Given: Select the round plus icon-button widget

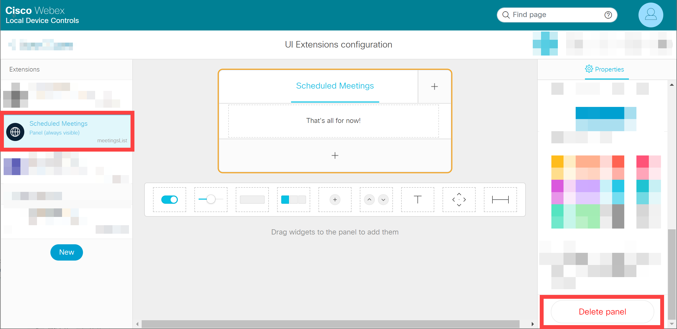Looking at the screenshot, I should coord(334,200).
